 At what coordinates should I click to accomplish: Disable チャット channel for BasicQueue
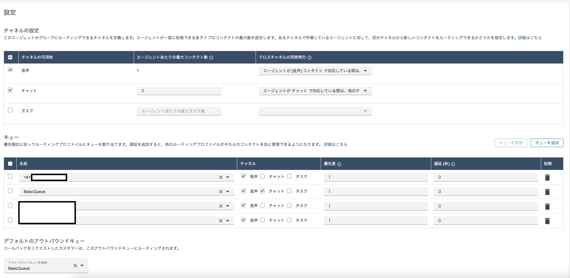click(262, 191)
